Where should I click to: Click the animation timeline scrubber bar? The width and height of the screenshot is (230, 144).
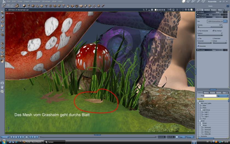[x=98, y=137]
